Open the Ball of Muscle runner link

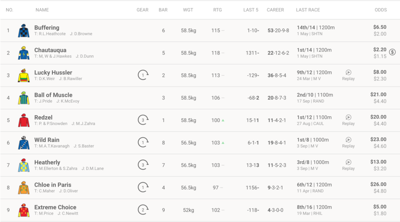53,95
